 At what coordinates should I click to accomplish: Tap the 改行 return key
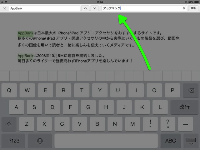pos(184,107)
